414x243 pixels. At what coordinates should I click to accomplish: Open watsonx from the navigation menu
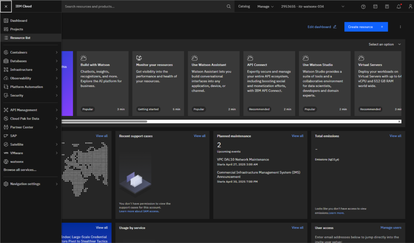(31, 162)
